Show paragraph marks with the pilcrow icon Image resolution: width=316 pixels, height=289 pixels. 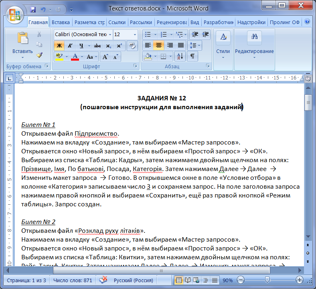point(192,56)
